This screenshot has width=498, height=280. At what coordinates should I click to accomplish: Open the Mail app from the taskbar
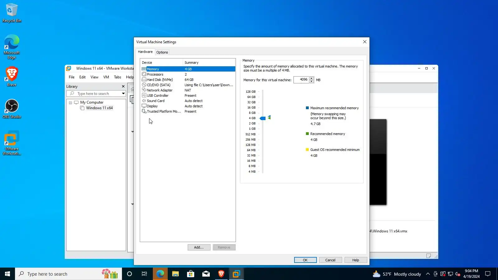tap(206, 274)
